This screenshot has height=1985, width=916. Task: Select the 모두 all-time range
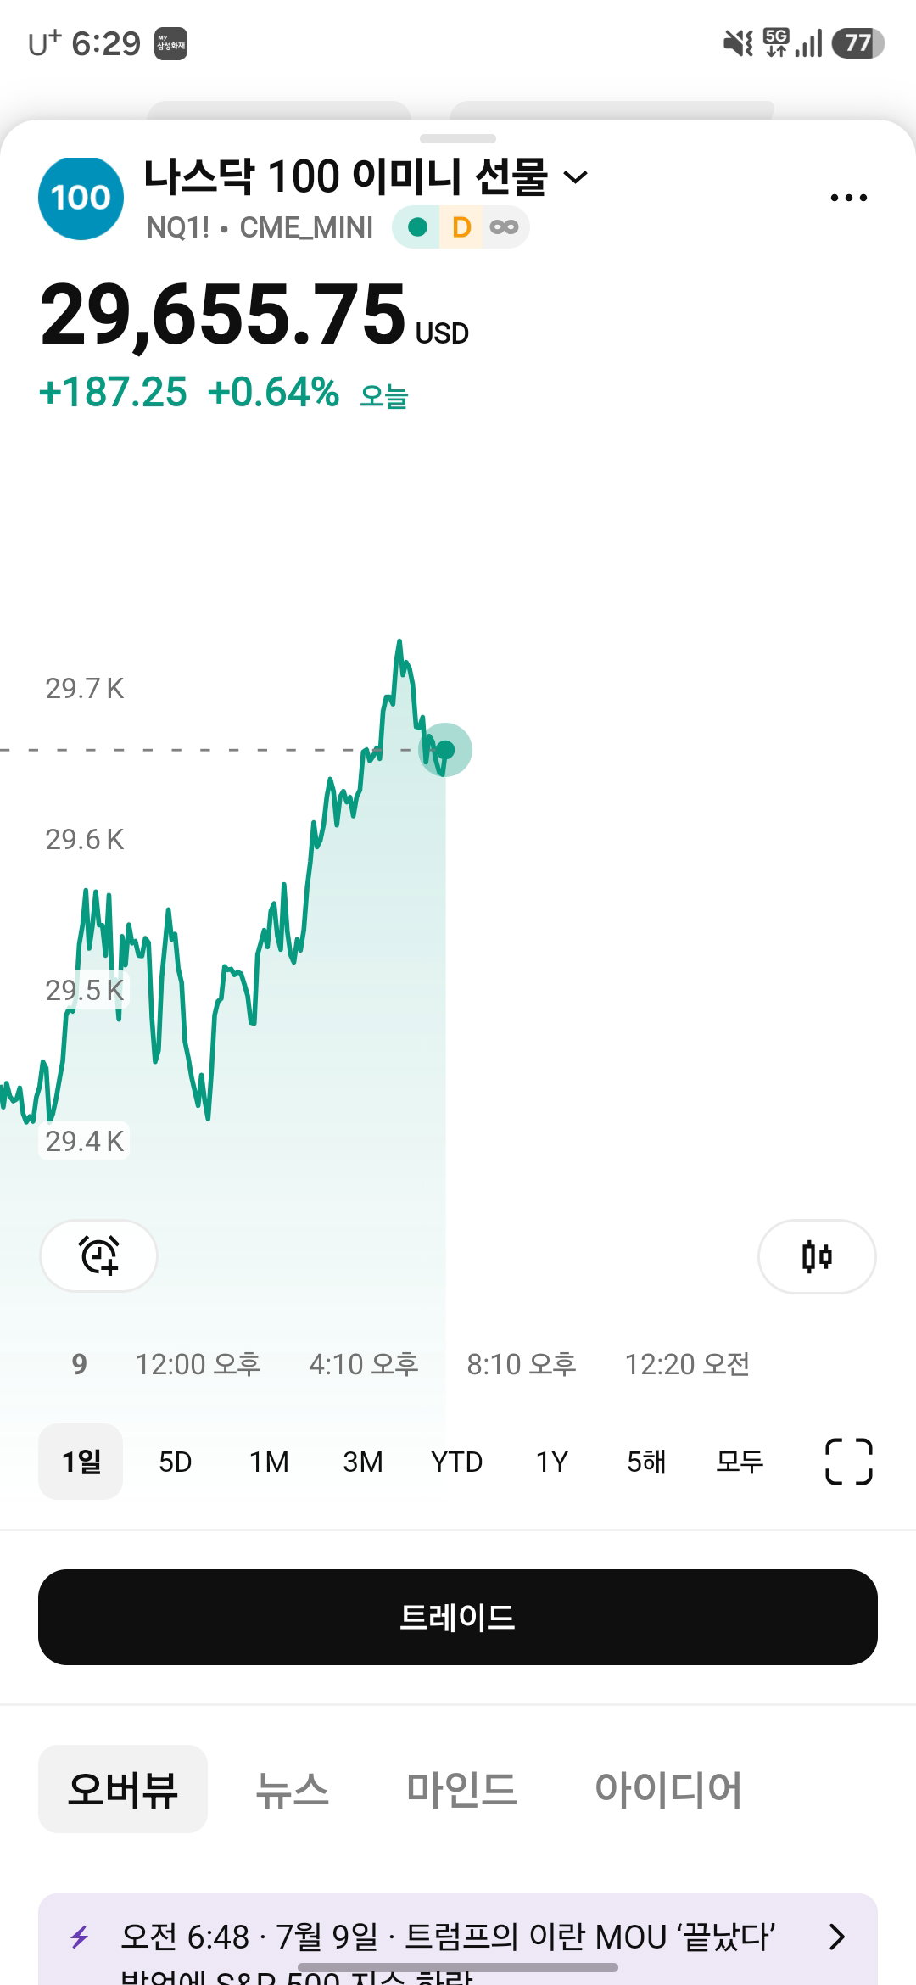point(740,1462)
